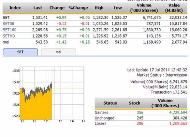Click the Status column header
The width and height of the screenshot is (190, 137).
pos(110,103)
